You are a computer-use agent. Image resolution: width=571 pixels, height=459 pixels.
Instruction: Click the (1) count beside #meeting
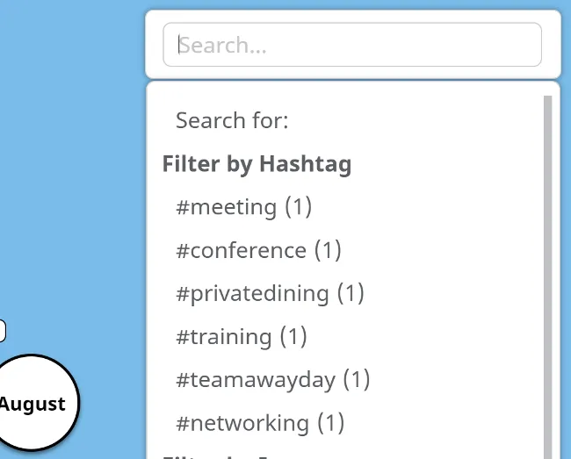click(298, 207)
